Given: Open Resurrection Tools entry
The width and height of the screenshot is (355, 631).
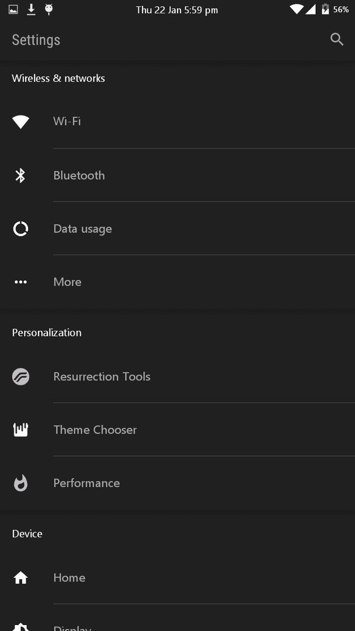Looking at the screenshot, I should (x=178, y=377).
